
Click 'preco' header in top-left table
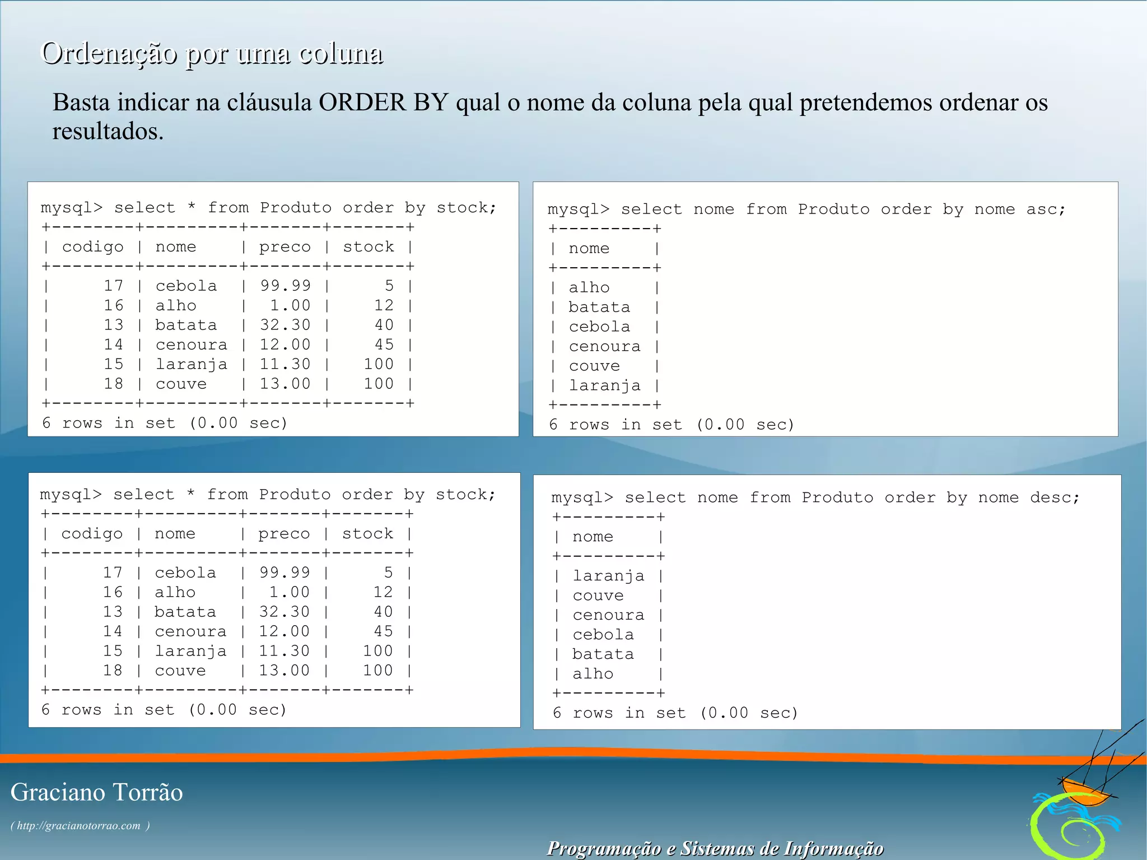(x=285, y=247)
